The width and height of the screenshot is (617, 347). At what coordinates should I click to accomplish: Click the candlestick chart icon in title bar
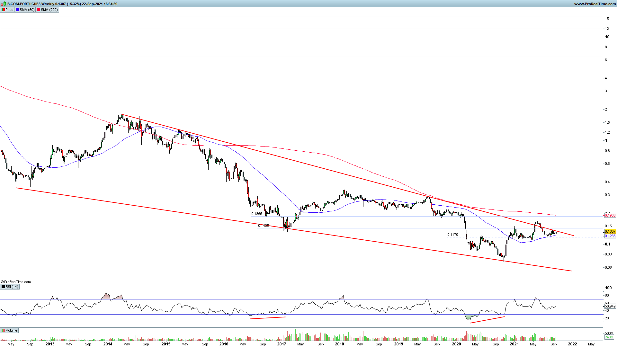pyautogui.click(x=4, y=4)
